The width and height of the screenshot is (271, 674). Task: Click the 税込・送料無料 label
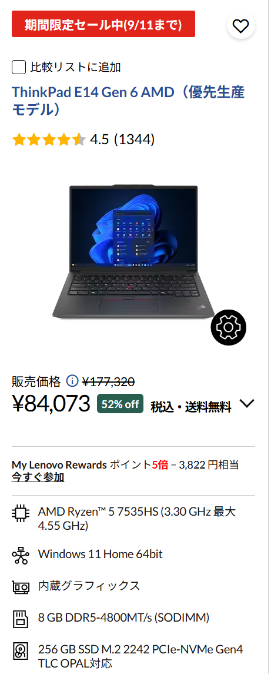click(191, 407)
